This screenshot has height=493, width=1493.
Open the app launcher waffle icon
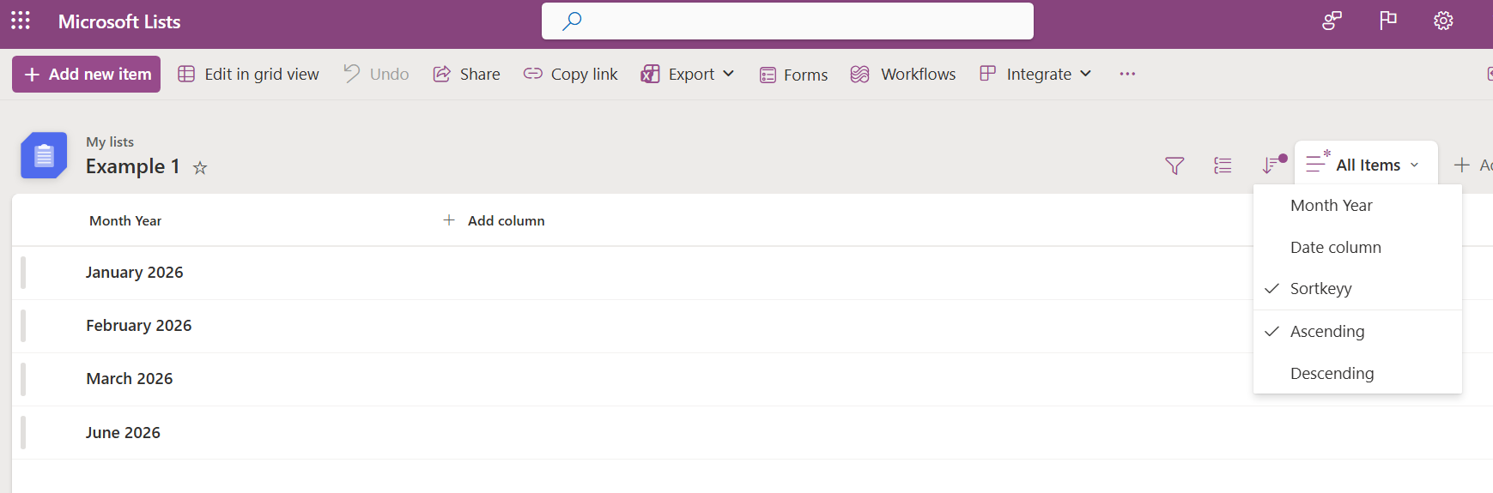tap(21, 21)
